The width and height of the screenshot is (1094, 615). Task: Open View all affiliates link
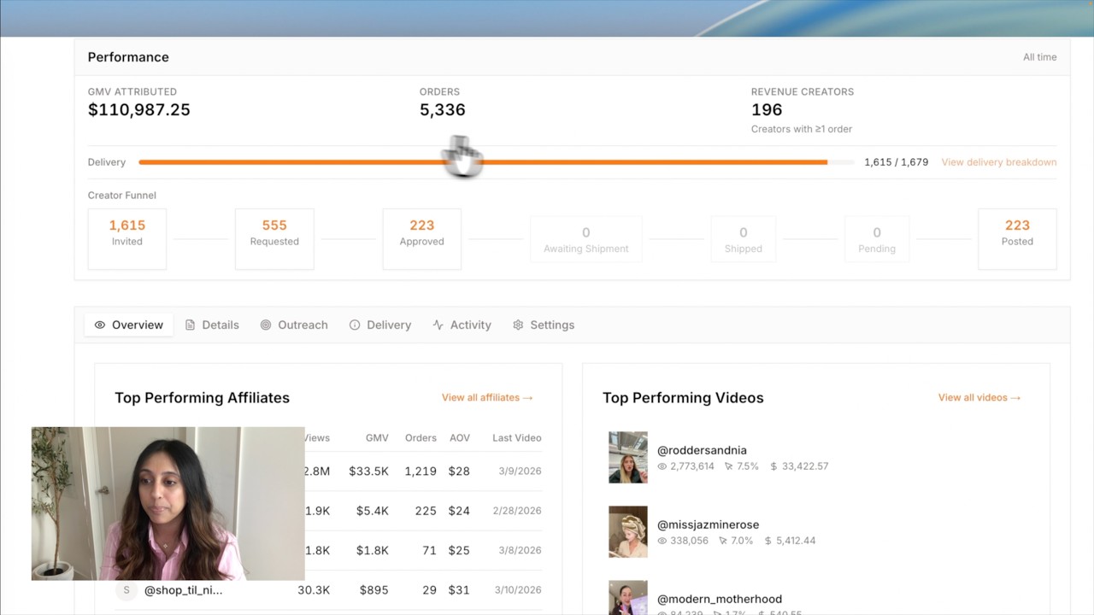click(x=487, y=397)
